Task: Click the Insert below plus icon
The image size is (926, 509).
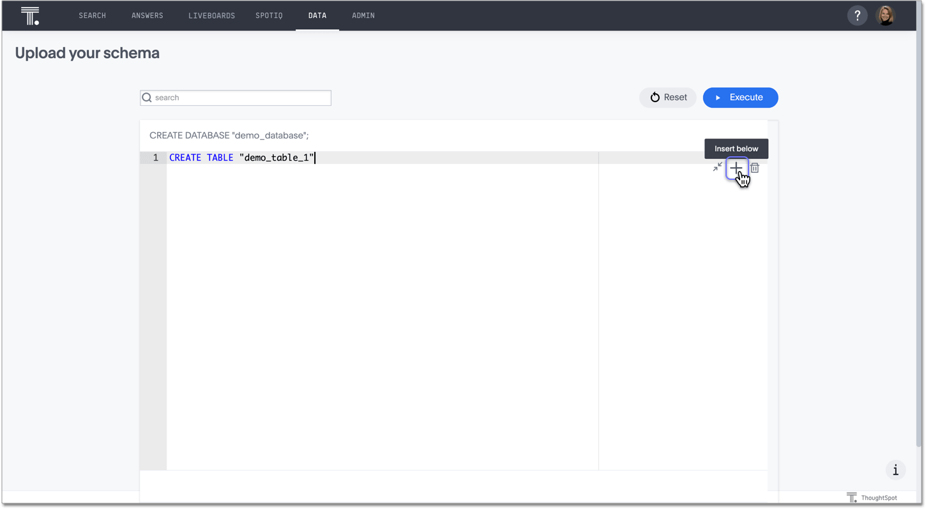Action: point(736,168)
